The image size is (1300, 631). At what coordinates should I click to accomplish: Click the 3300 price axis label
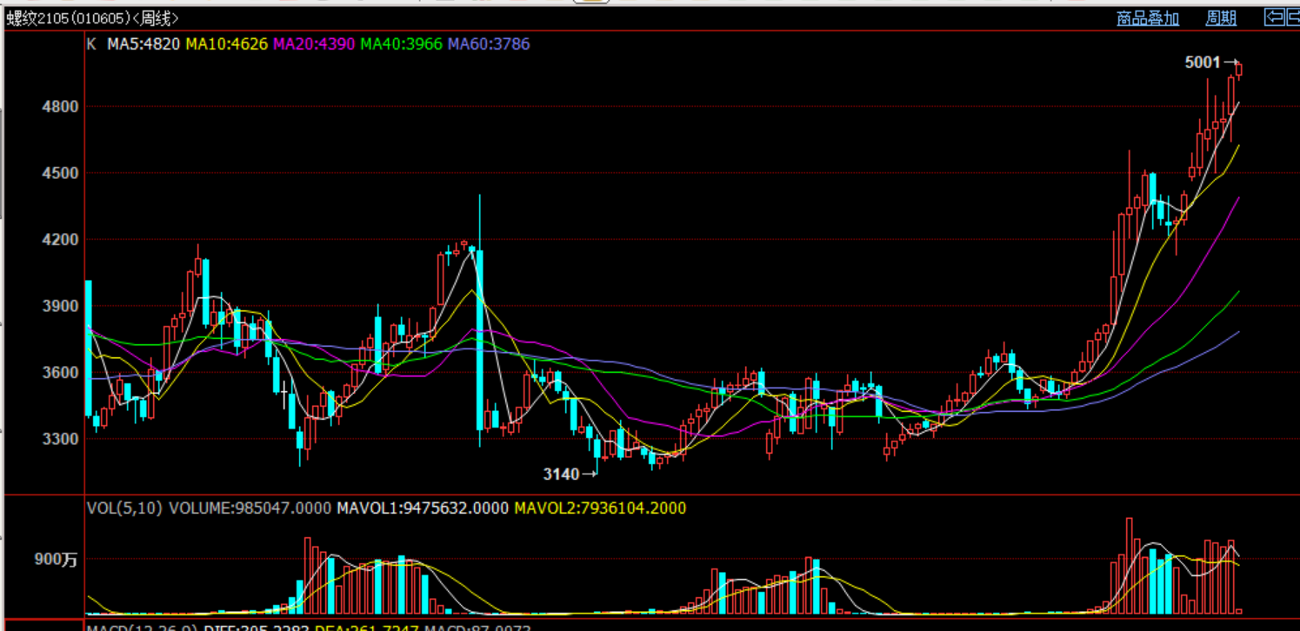tap(61, 439)
